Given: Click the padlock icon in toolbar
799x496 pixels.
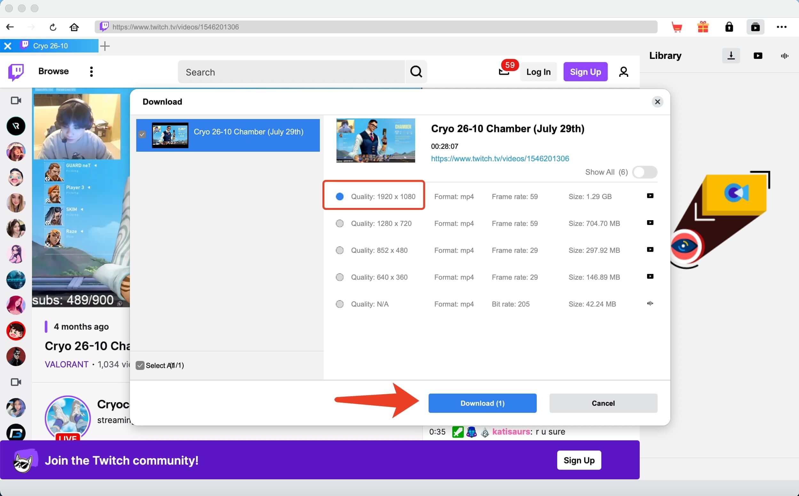Looking at the screenshot, I should tap(729, 27).
